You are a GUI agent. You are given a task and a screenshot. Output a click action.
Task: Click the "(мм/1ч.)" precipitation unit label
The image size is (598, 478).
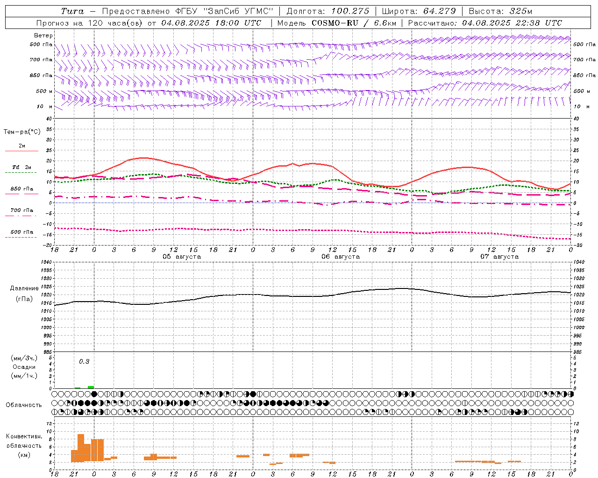coord(24,376)
